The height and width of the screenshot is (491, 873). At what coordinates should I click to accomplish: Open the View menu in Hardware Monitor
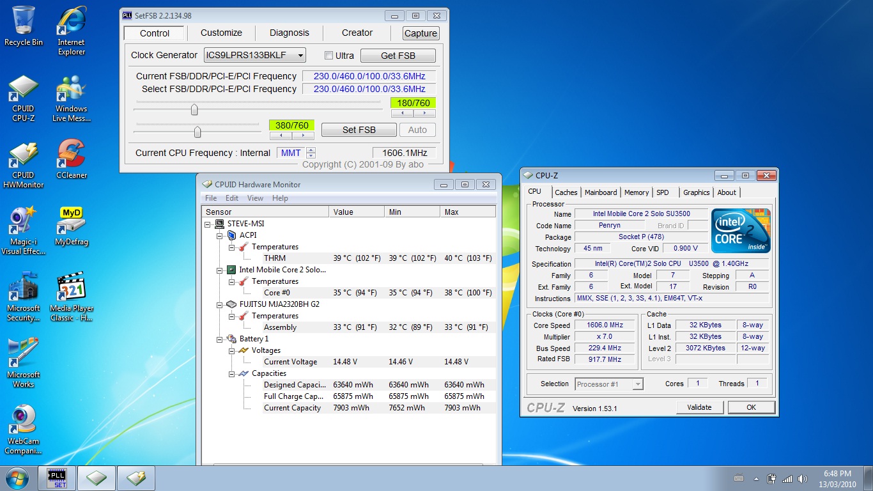(x=255, y=198)
